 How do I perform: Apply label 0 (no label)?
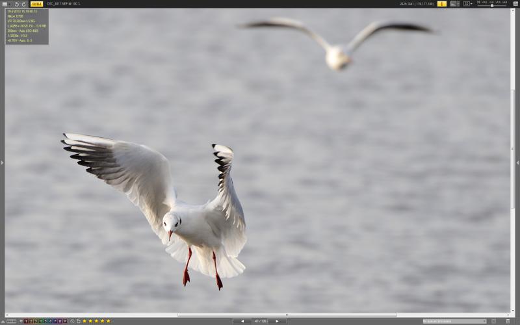pos(21,321)
